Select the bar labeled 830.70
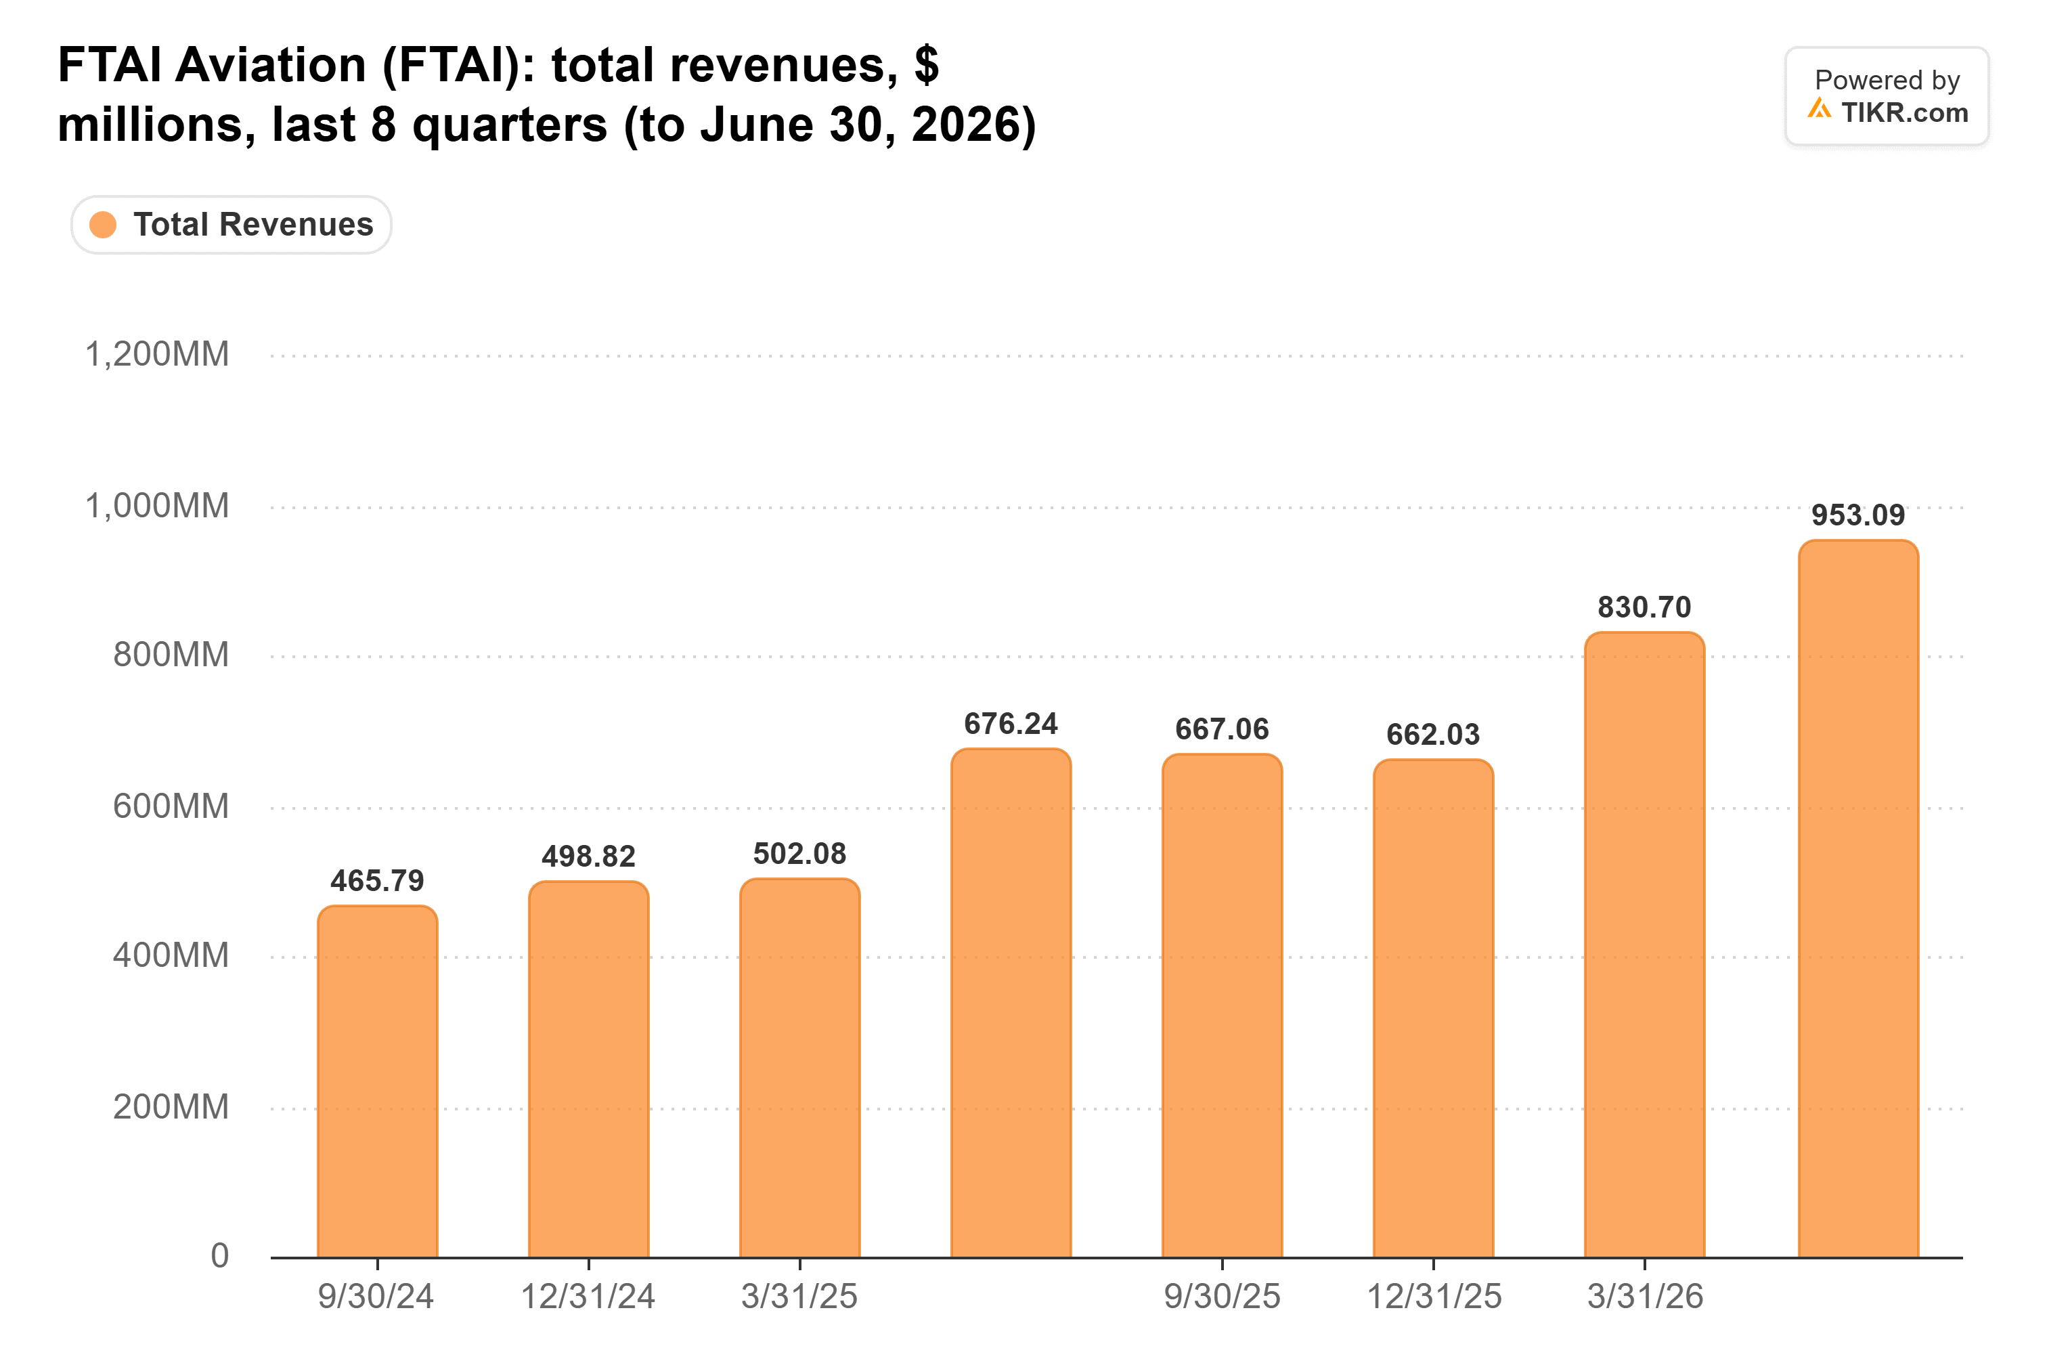 pos(1645,945)
